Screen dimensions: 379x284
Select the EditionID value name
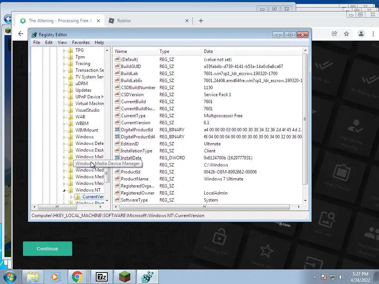(130, 144)
